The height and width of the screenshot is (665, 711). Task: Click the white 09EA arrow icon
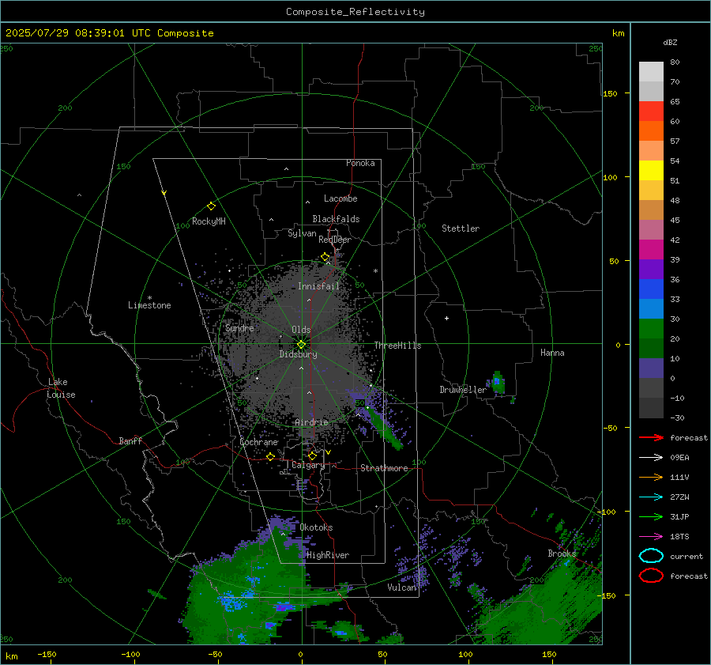651,458
